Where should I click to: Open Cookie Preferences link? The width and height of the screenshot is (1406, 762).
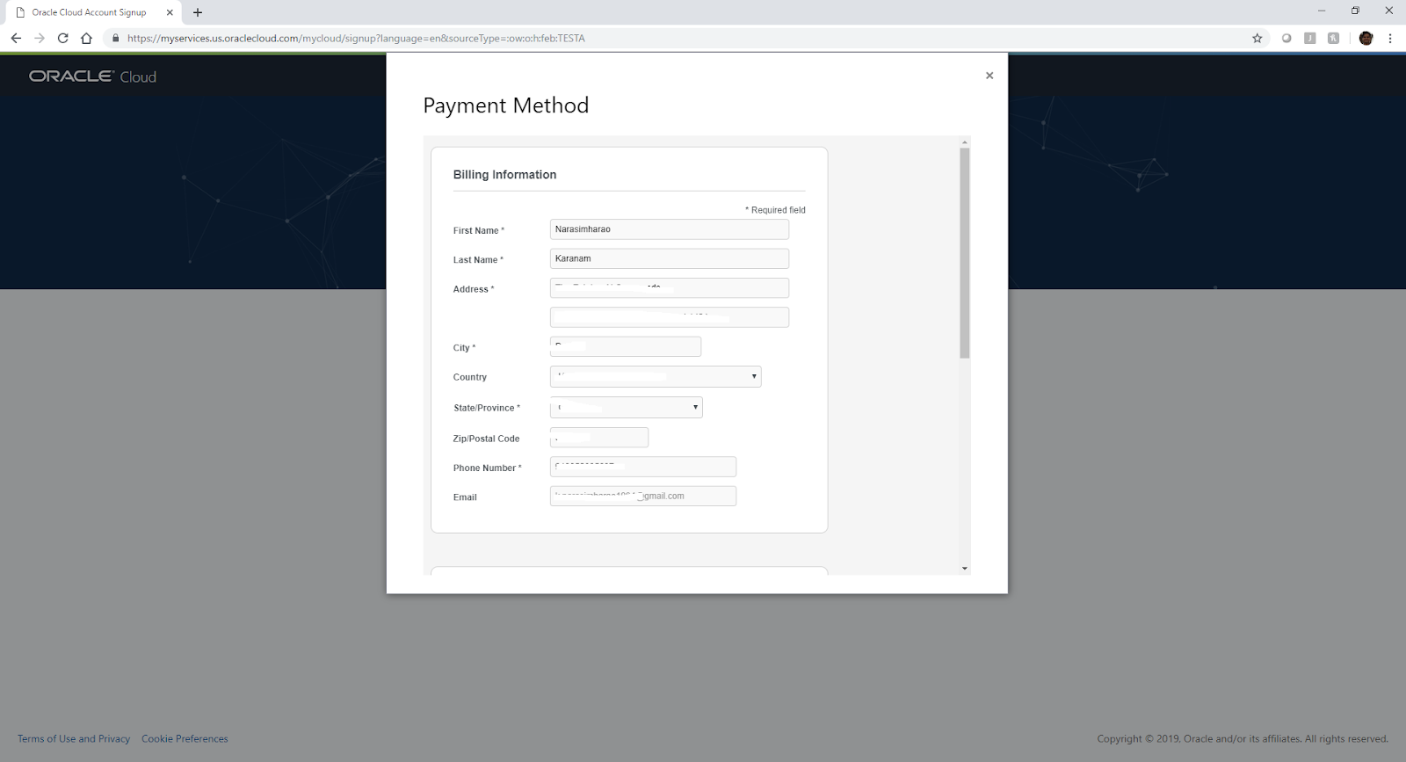coord(185,738)
